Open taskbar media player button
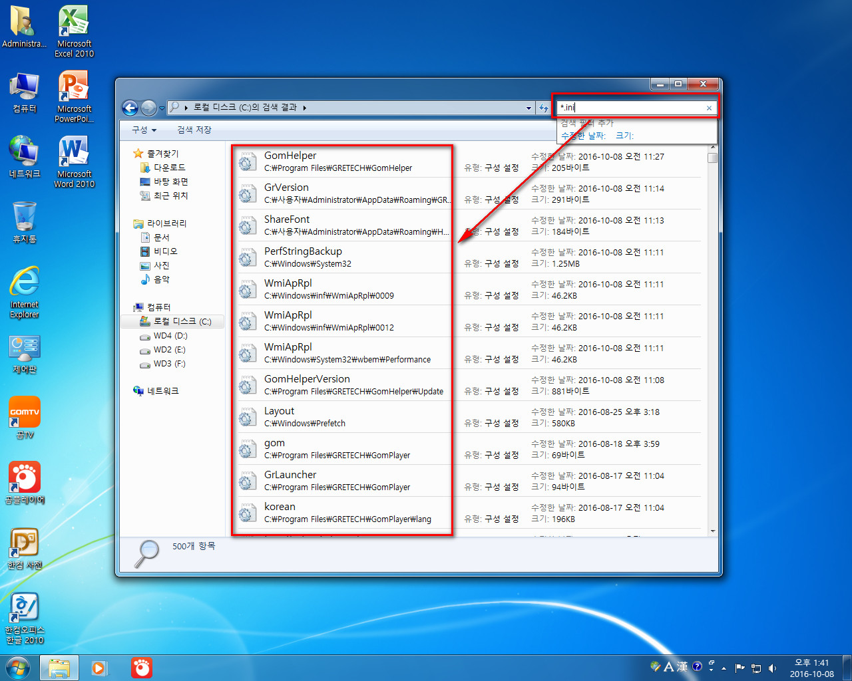The width and height of the screenshot is (852, 681). (99, 668)
